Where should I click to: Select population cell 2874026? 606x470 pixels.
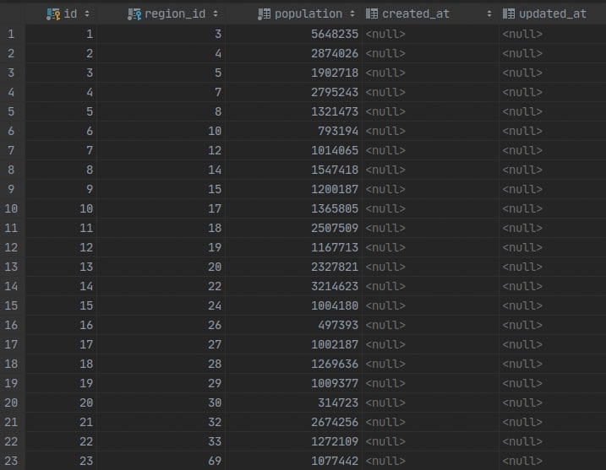point(294,53)
